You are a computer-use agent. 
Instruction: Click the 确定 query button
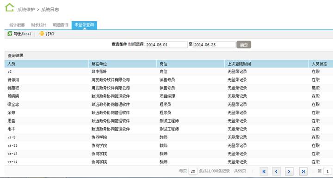[x=244, y=45]
